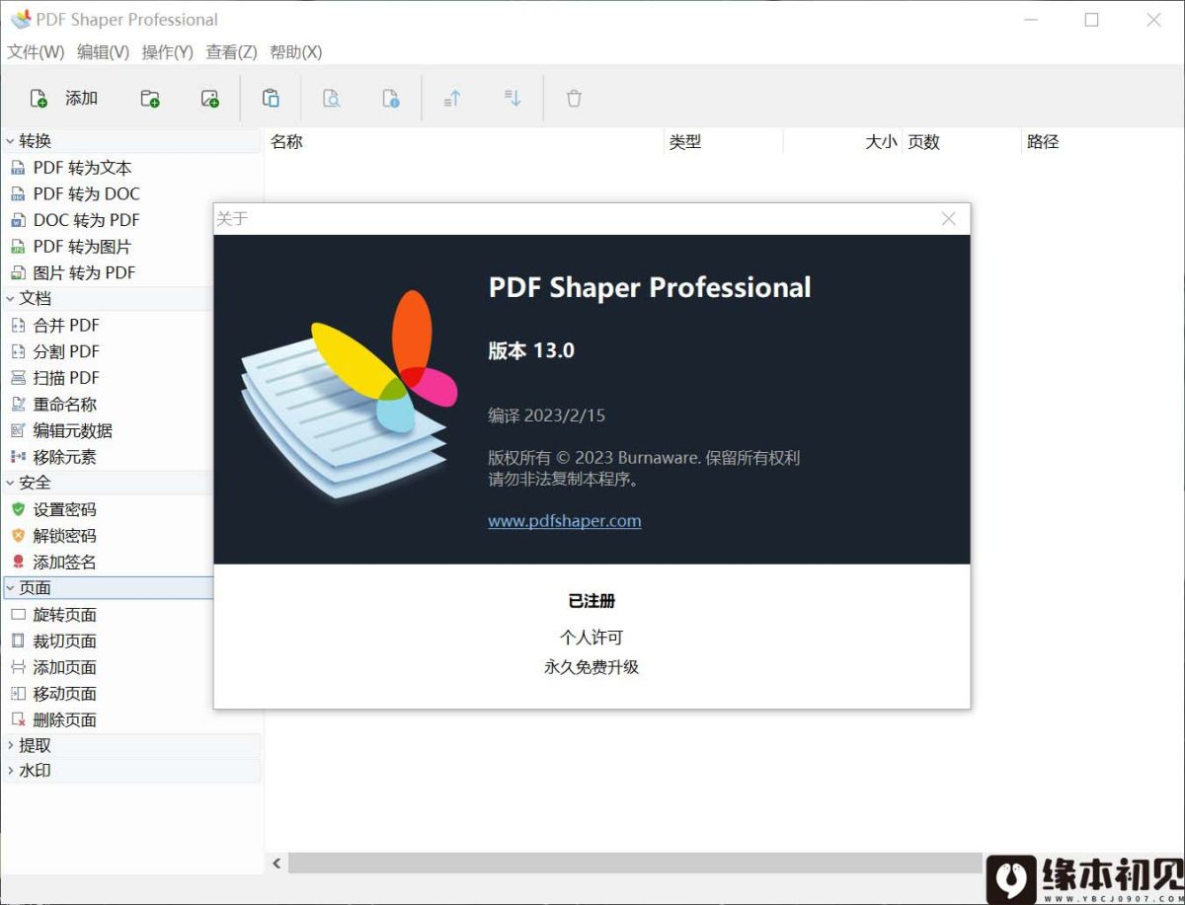Click 个人许可 license text
This screenshot has height=905, width=1185.
pyautogui.click(x=592, y=638)
